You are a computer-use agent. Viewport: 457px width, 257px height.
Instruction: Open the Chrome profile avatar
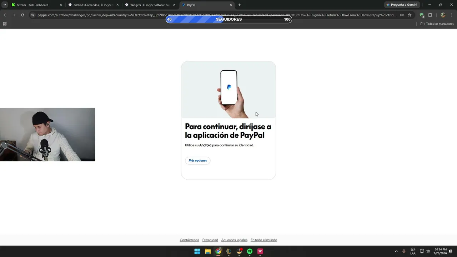443,15
